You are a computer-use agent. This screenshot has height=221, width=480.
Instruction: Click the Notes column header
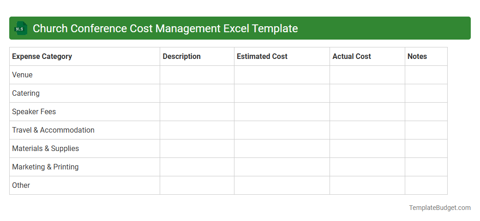pyautogui.click(x=426, y=57)
